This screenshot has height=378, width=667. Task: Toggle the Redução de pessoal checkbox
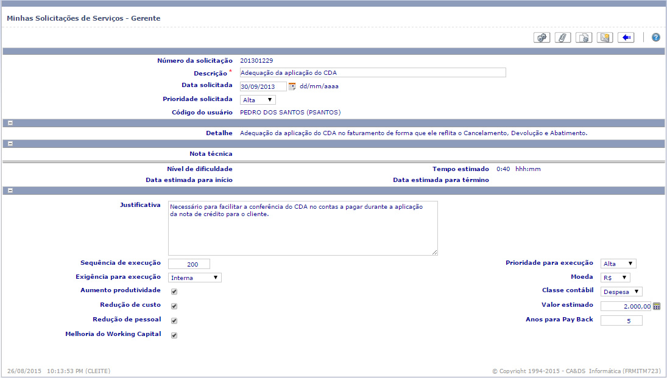(x=174, y=321)
